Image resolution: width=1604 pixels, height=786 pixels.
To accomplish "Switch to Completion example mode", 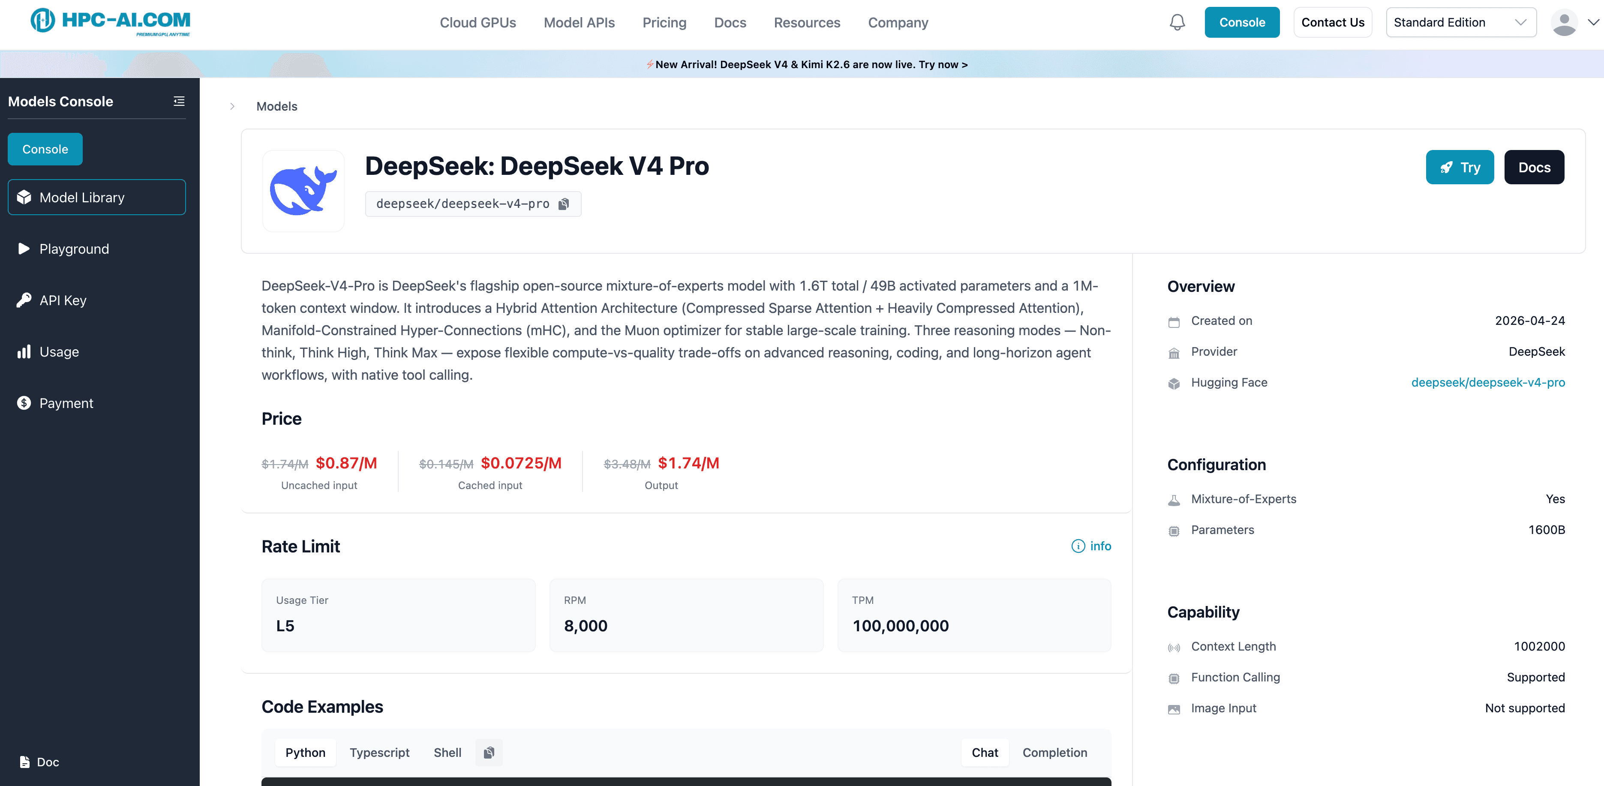I will pos(1054,753).
